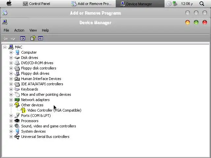211x158 pixels.
Task: Expand the Ports (COM & LPT) node
Action: (x=11, y=116)
